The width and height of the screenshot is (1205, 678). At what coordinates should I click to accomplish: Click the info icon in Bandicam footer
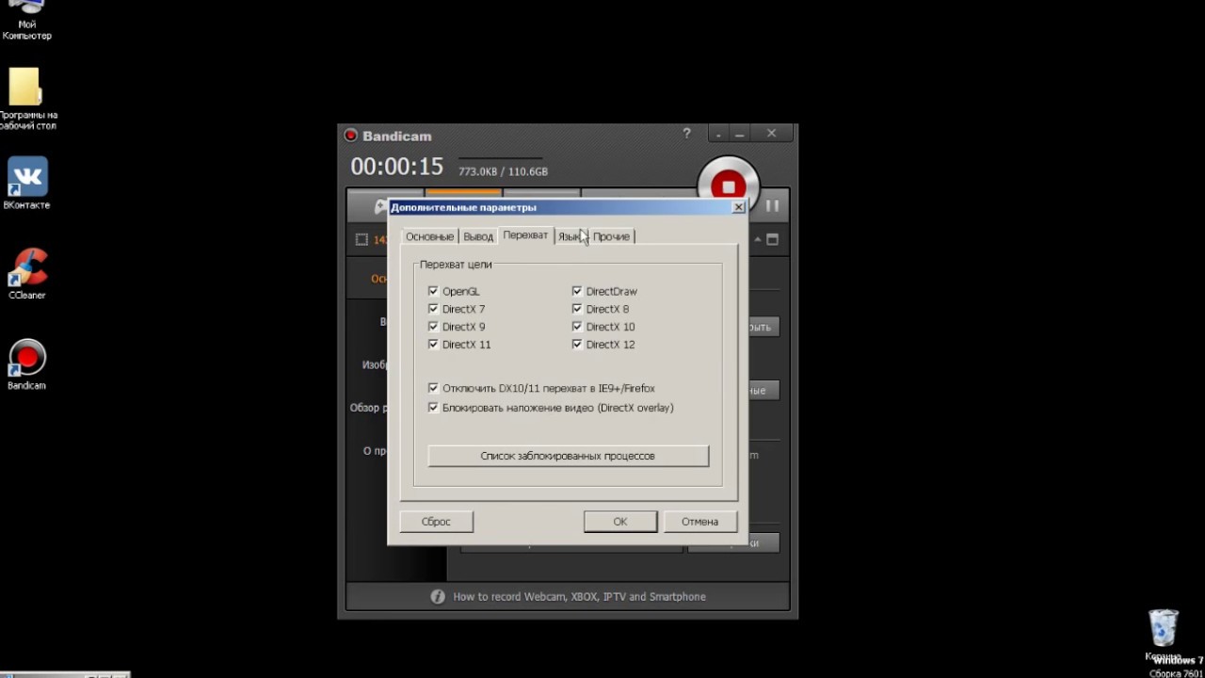coord(438,596)
